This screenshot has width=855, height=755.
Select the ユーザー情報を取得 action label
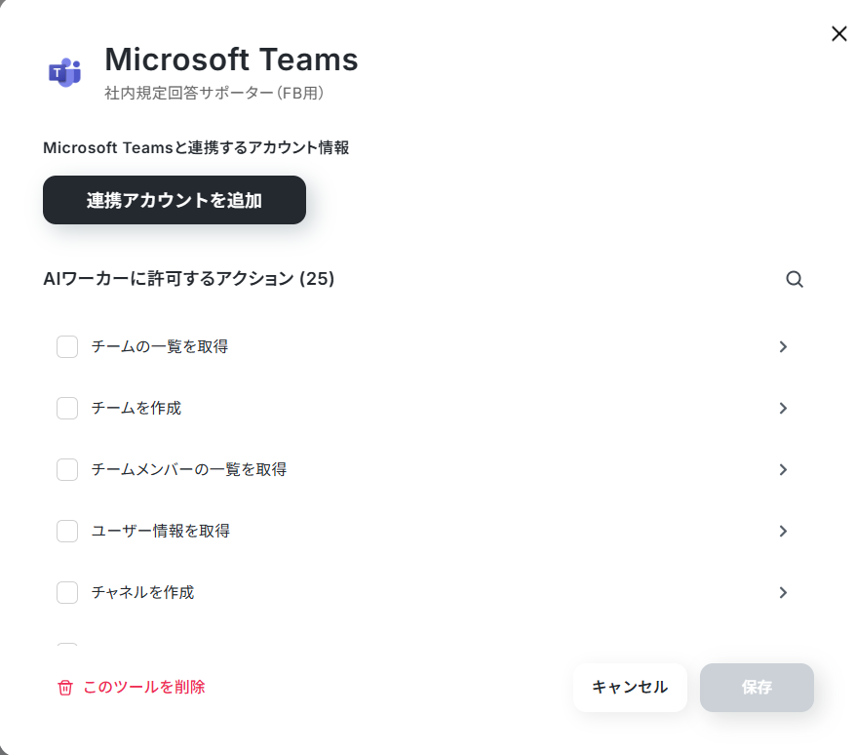[161, 531]
